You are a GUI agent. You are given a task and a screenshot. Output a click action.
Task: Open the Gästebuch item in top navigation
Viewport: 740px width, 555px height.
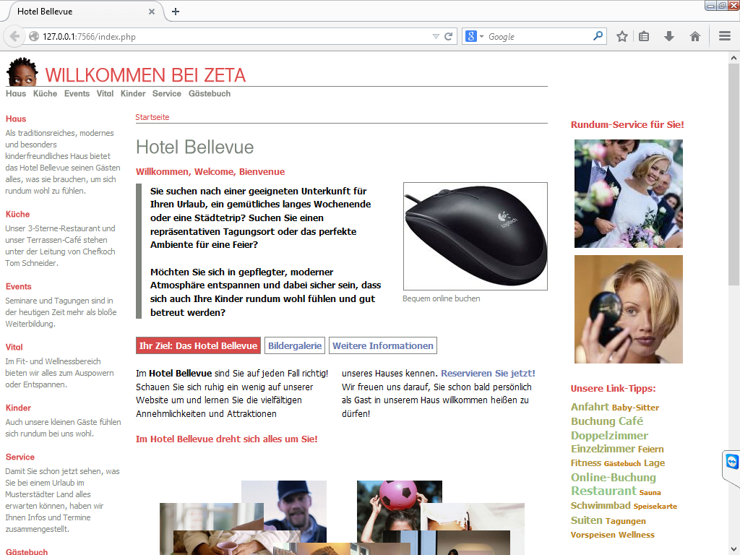pyautogui.click(x=210, y=93)
